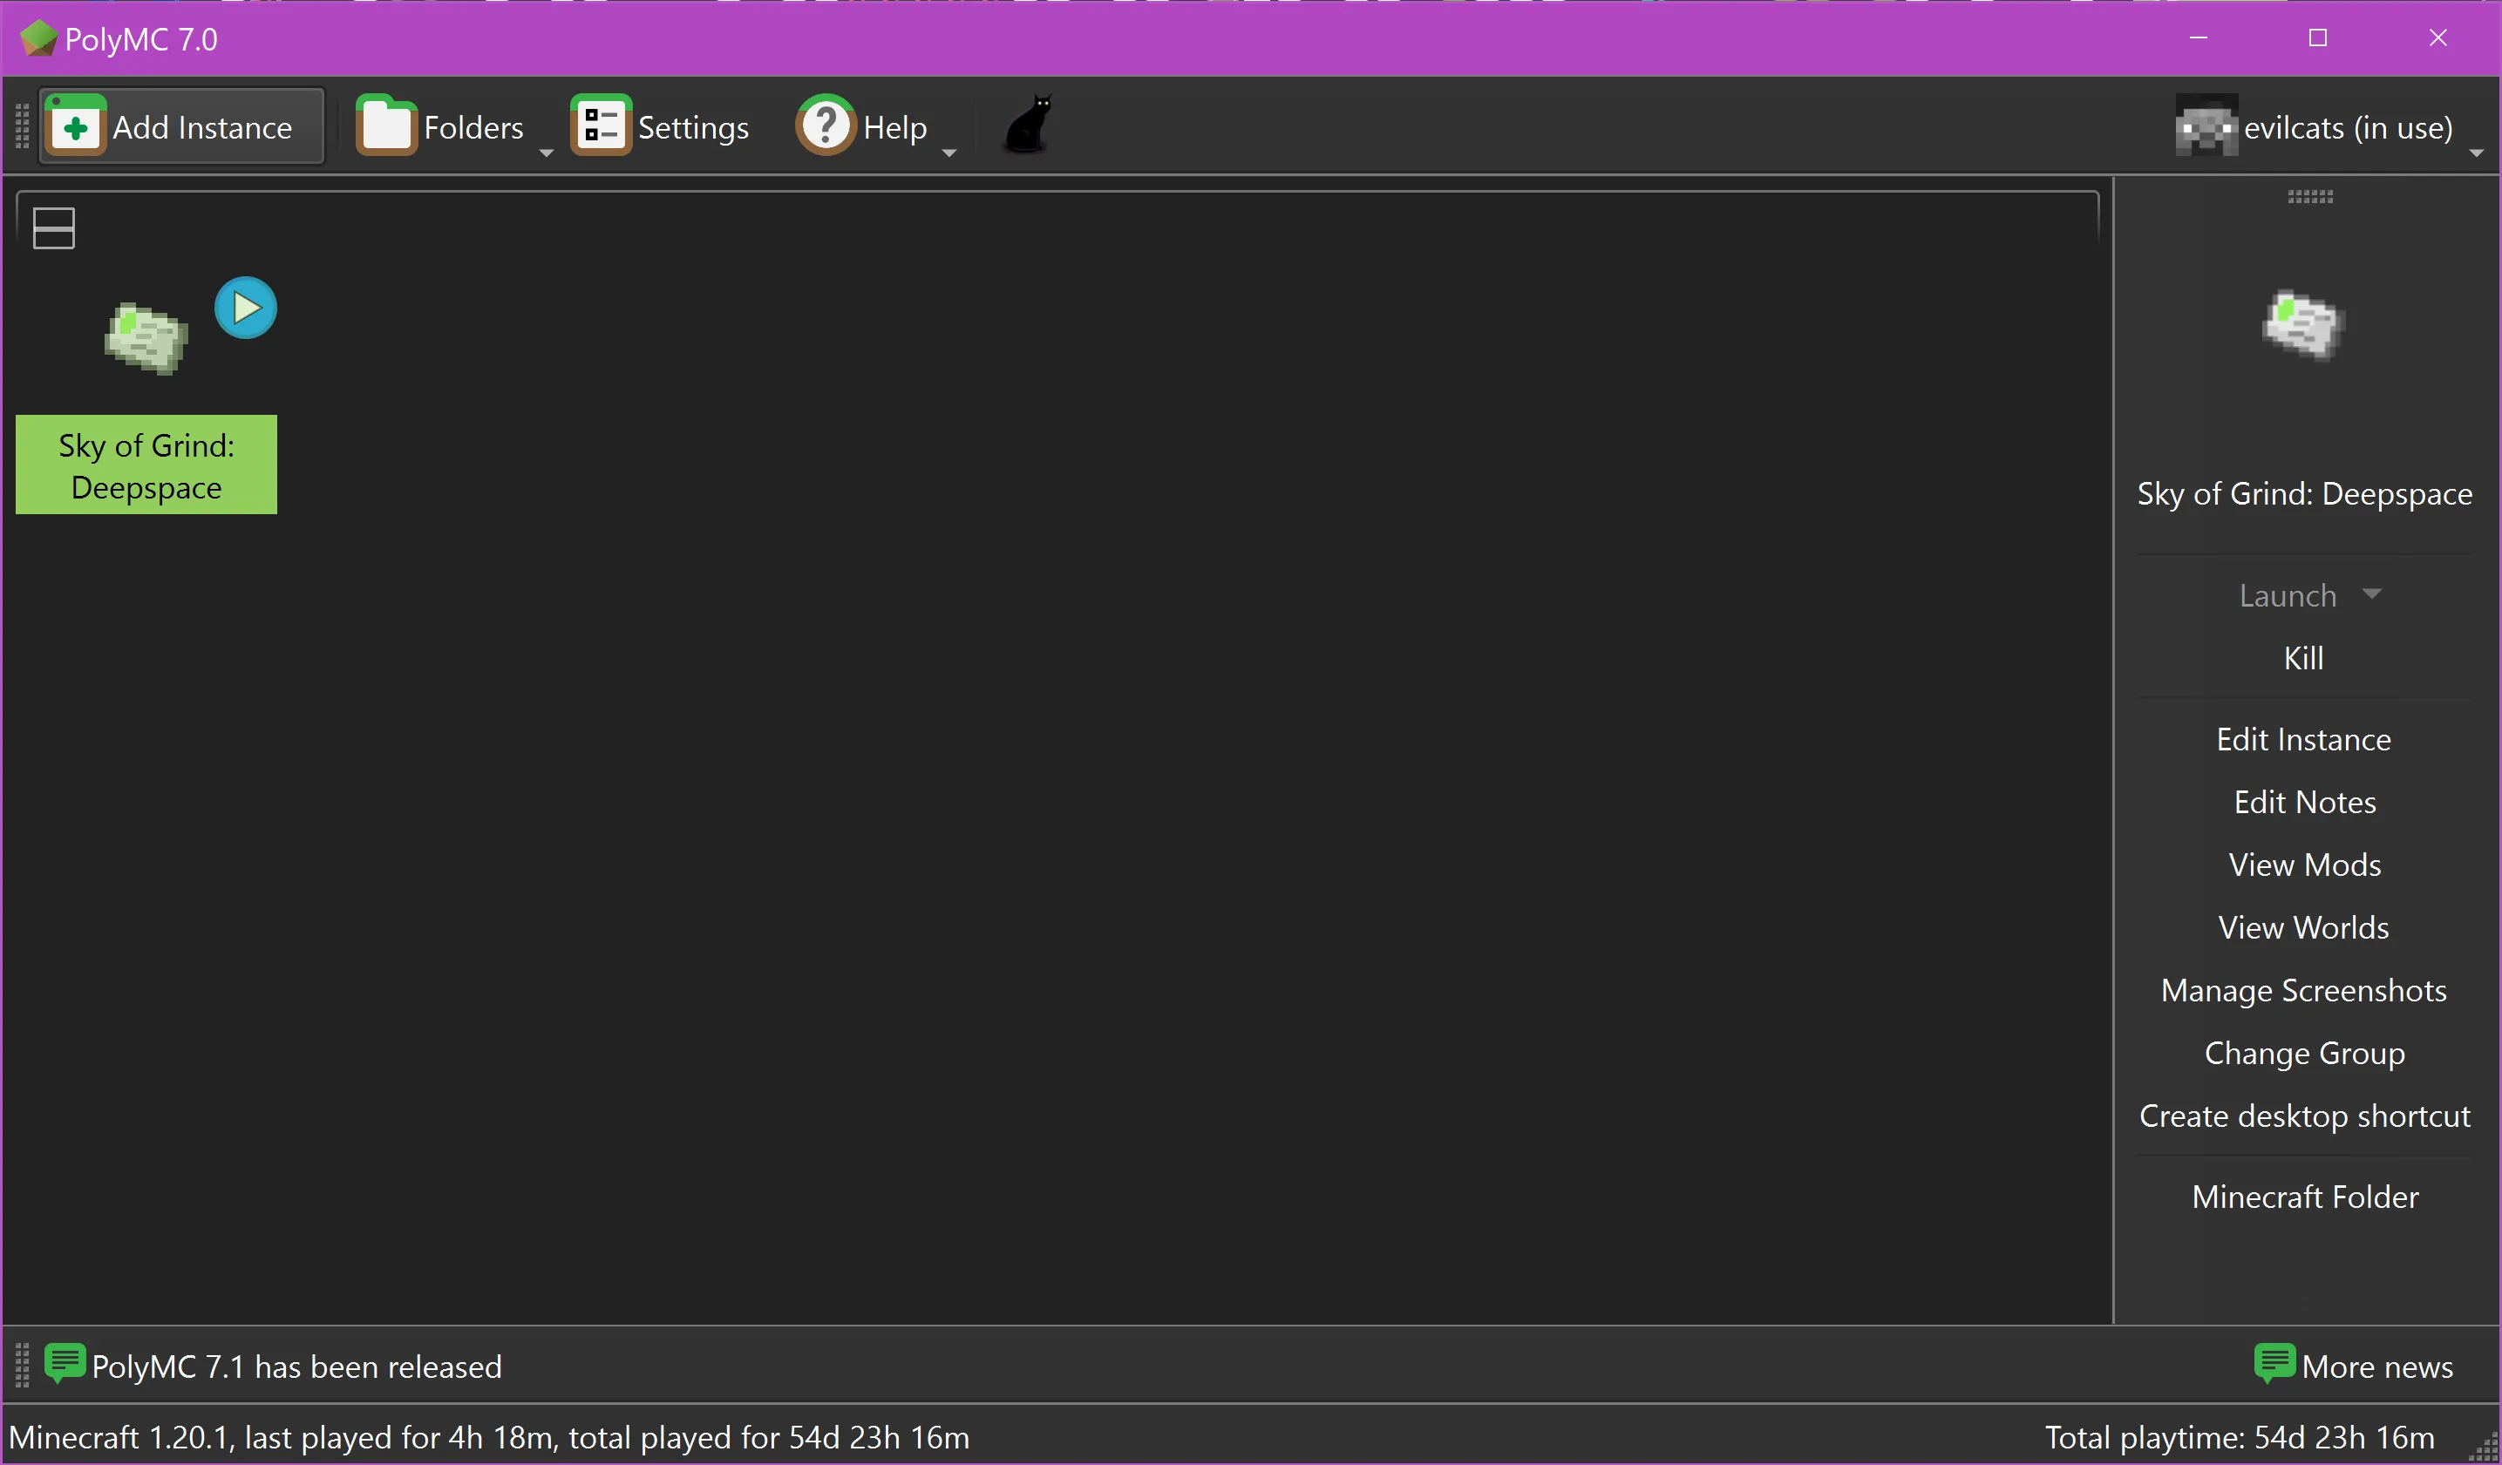Open Manage Screenshots

tap(2303, 991)
